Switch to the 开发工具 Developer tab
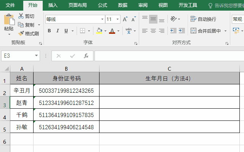Screen dimensions: 244x152 (x=188, y=5)
